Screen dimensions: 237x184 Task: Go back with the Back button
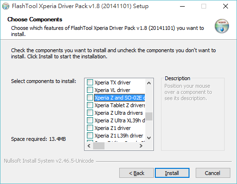[136, 173]
